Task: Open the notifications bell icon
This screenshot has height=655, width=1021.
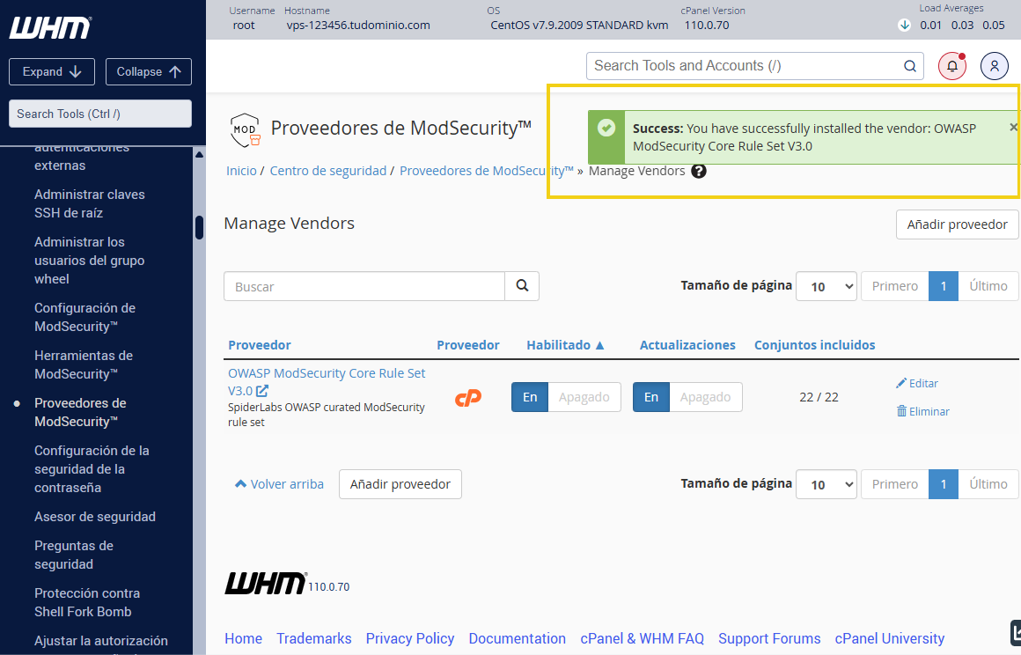Action: click(952, 66)
